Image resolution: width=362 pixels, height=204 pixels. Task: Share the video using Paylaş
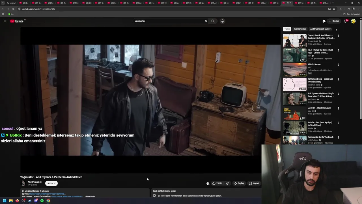point(239,183)
